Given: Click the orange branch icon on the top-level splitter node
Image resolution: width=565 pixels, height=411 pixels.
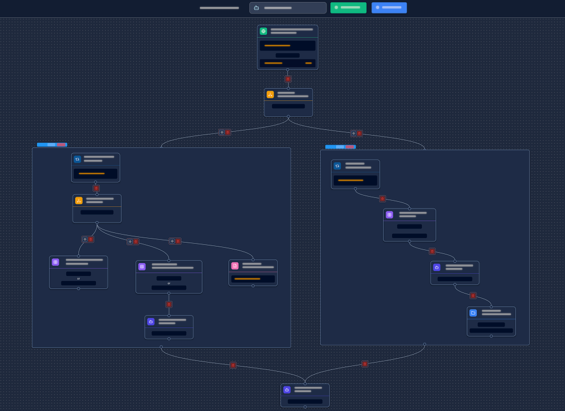Looking at the screenshot, I should click(x=270, y=95).
